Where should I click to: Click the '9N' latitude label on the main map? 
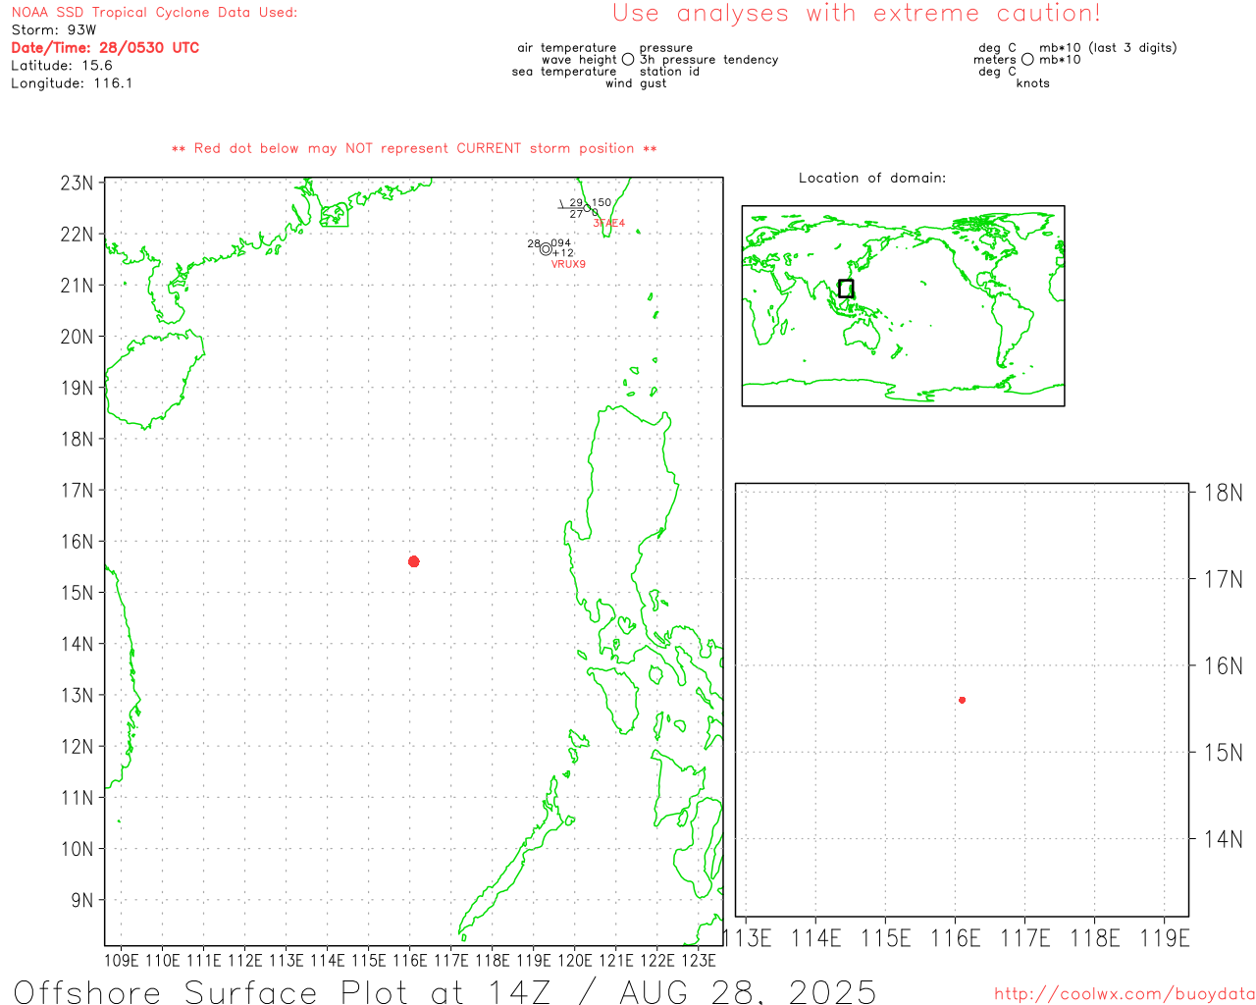[82, 900]
